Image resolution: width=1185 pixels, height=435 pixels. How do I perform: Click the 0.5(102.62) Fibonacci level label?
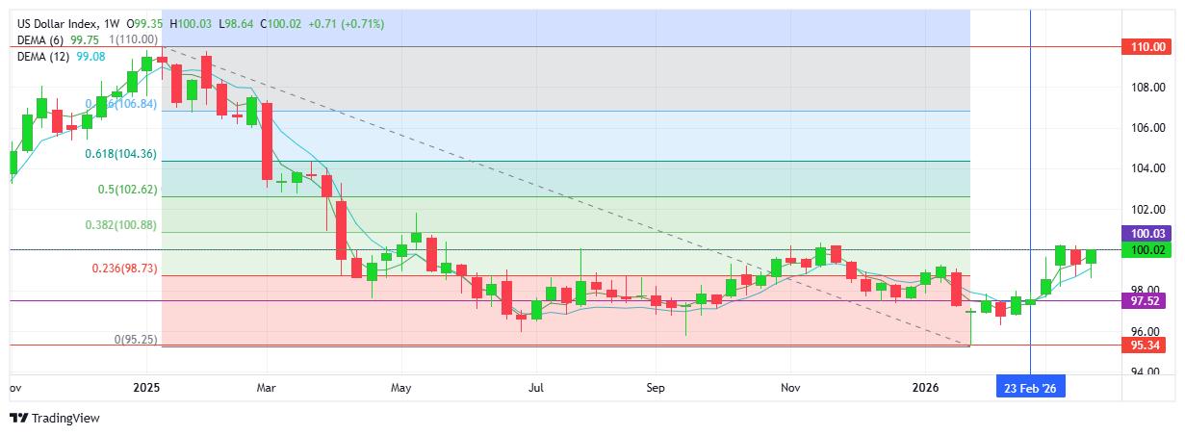(127, 190)
